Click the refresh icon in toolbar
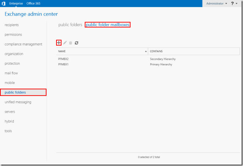 (x=76, y=43)
